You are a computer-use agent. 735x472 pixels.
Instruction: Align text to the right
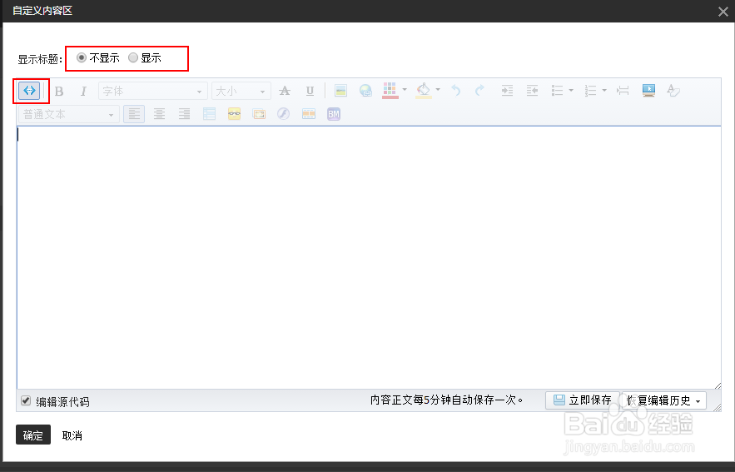point(184,114)
